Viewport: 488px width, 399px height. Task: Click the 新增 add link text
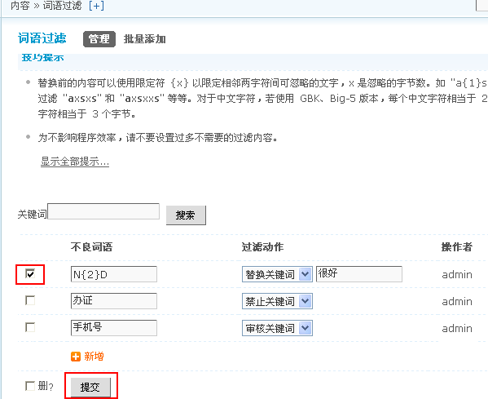coord(94,357)
